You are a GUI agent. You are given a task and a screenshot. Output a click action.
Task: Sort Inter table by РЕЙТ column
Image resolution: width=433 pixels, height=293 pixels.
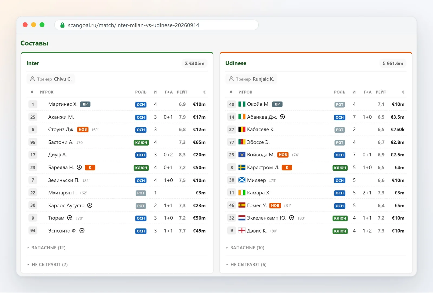pyautogui.click(x=182, y=92)
